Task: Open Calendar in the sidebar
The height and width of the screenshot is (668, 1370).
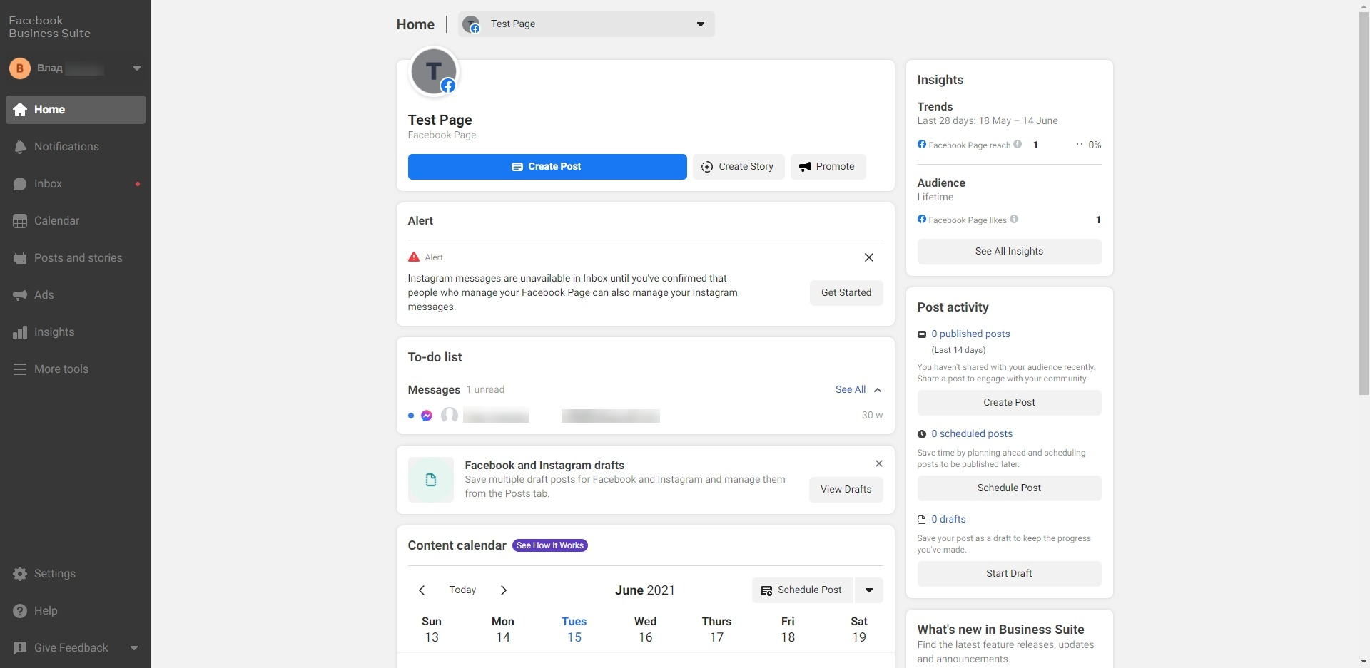Action: click(75, 221)
